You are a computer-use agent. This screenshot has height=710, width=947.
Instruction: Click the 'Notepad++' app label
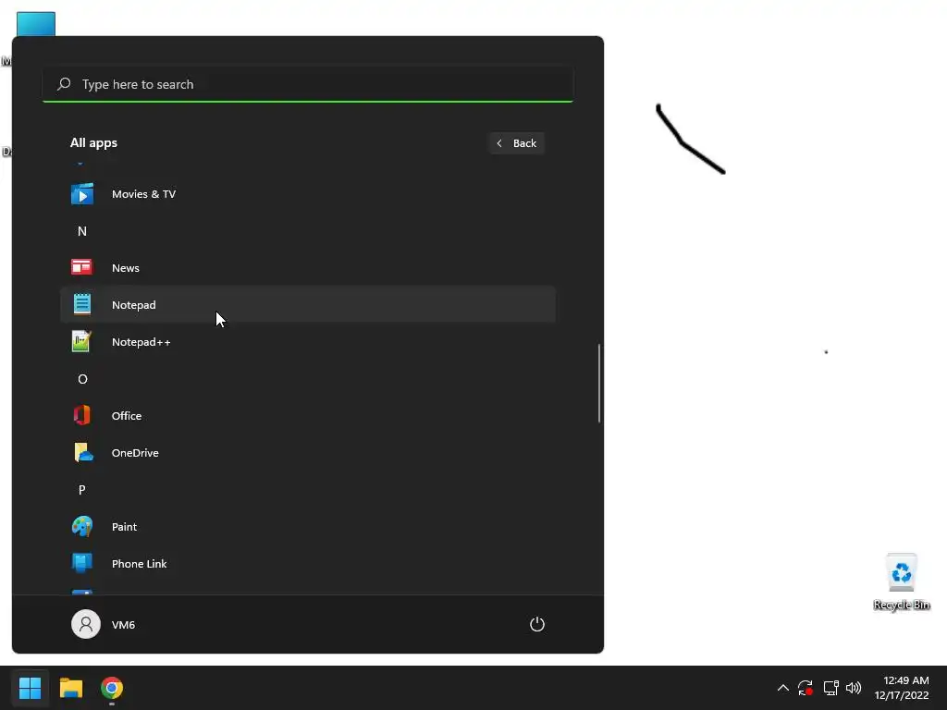141,342
